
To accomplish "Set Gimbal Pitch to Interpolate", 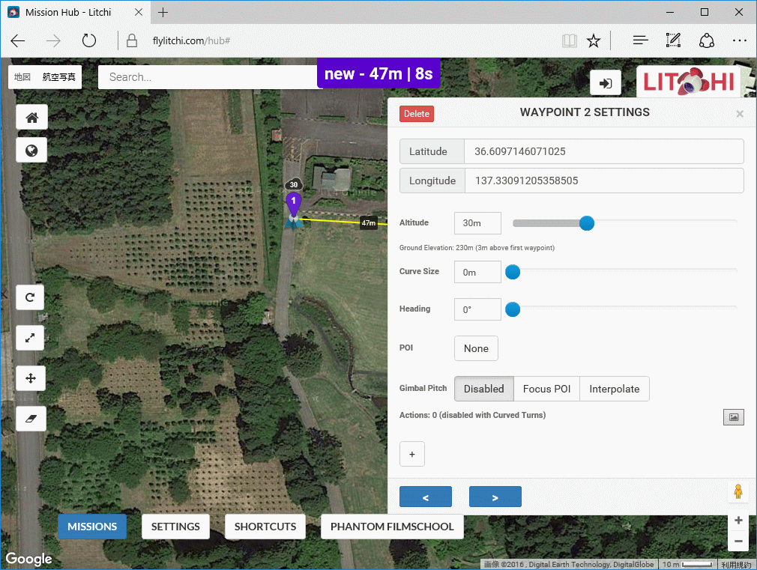I will click(614, 389).
